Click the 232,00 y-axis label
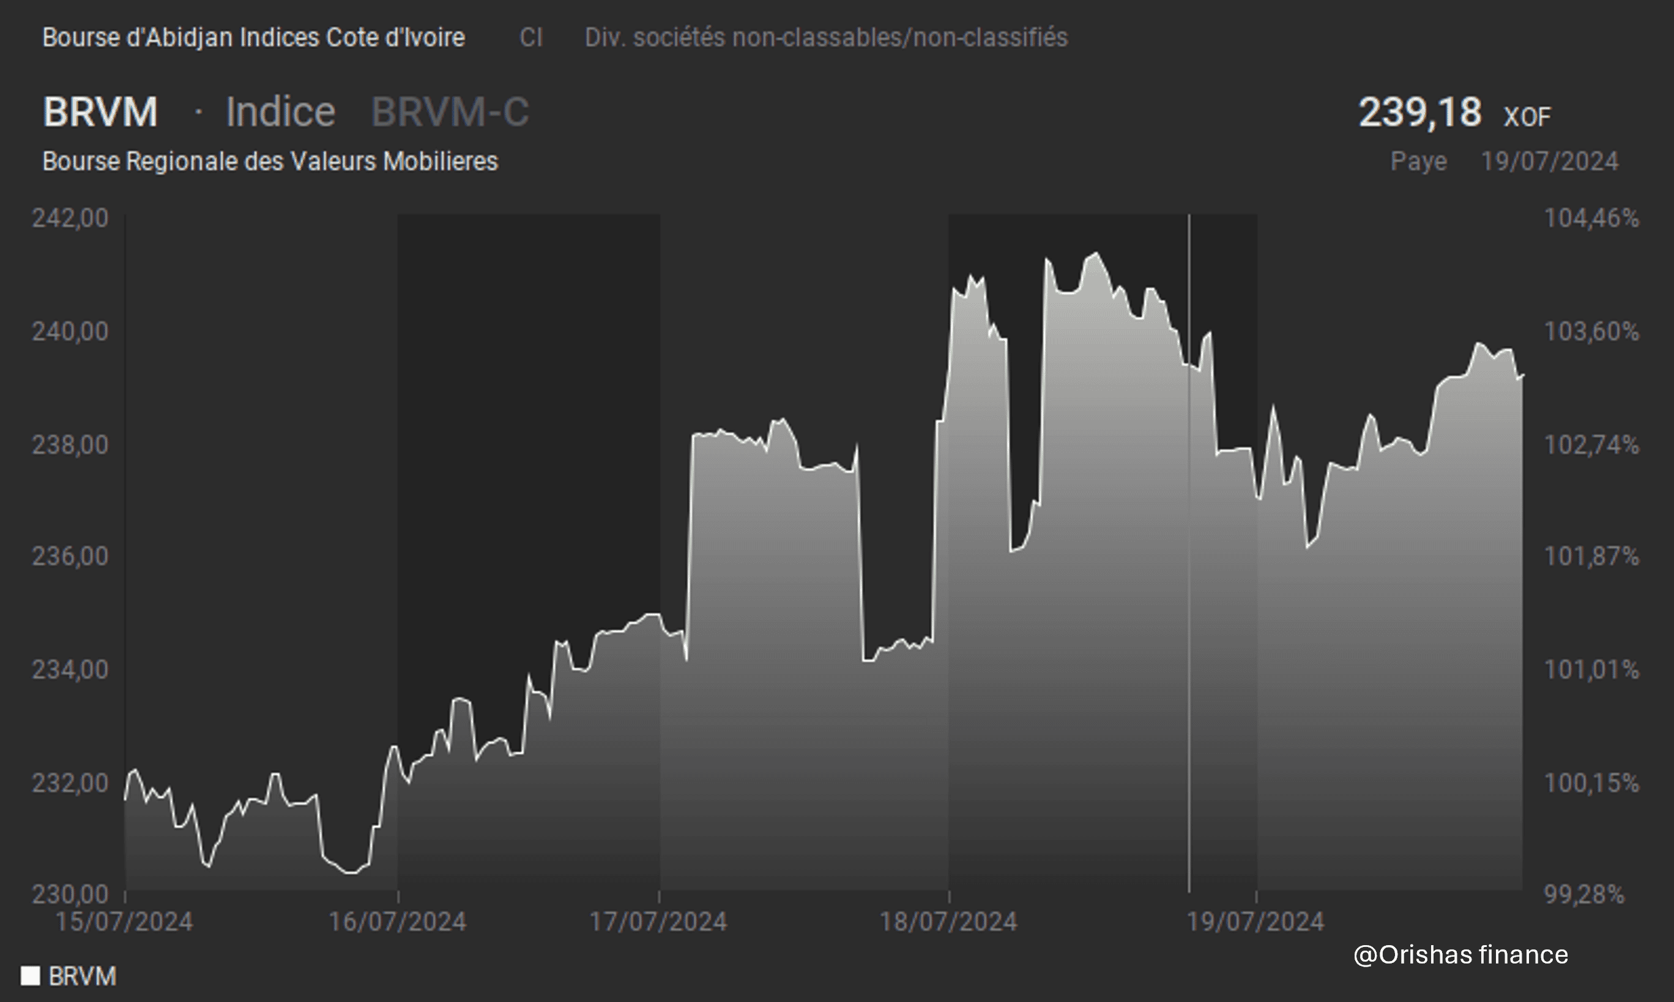 (x=70, y=783)
